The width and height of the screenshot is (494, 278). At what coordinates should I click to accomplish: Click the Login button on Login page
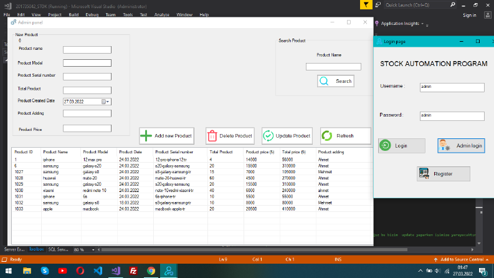pos(402,146)
